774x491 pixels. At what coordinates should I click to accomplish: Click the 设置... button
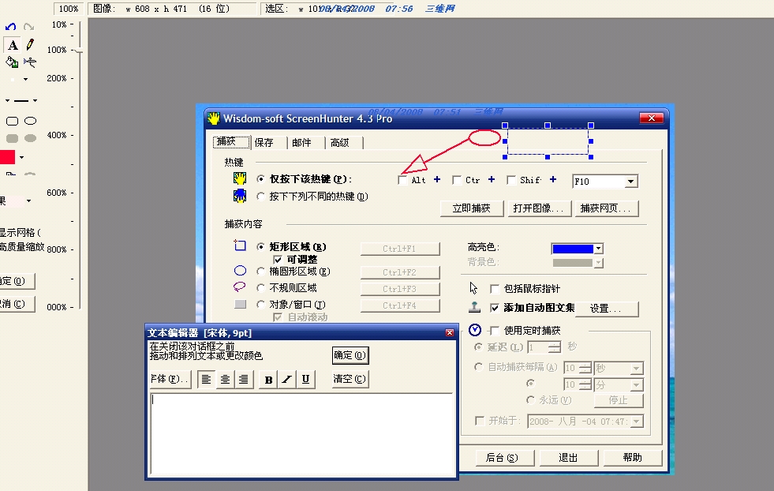[x=607, y=309]
